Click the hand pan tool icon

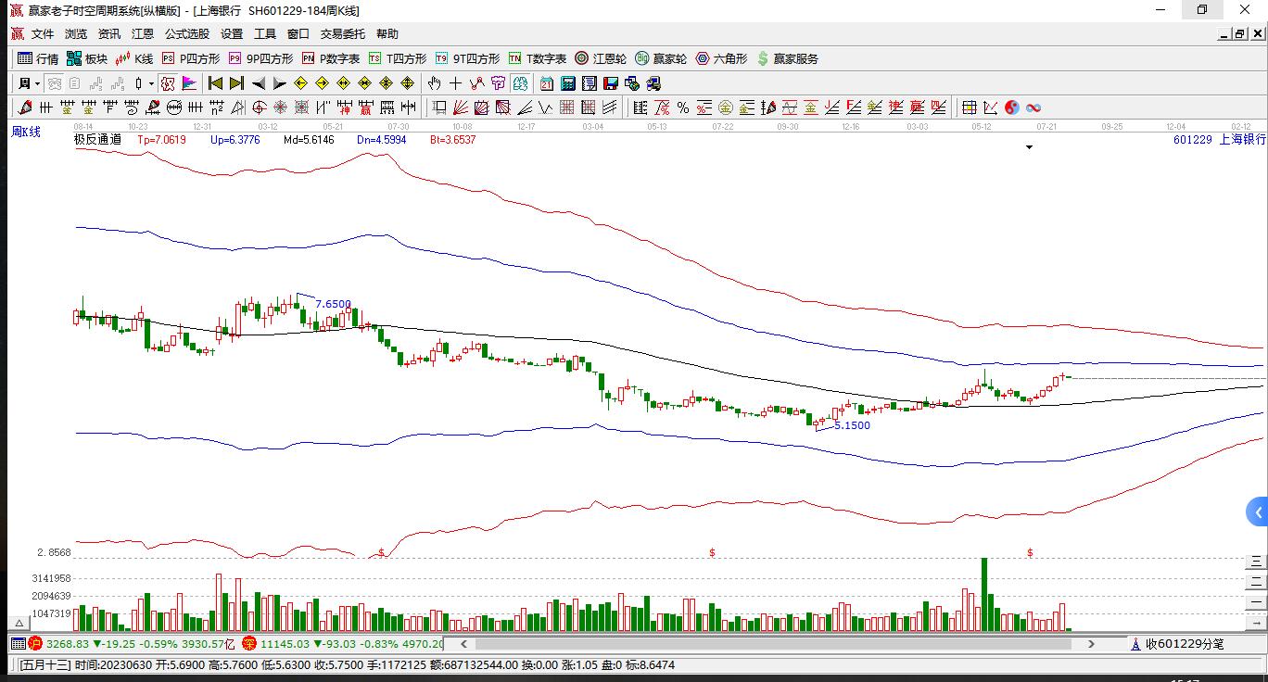click(434, 83)
